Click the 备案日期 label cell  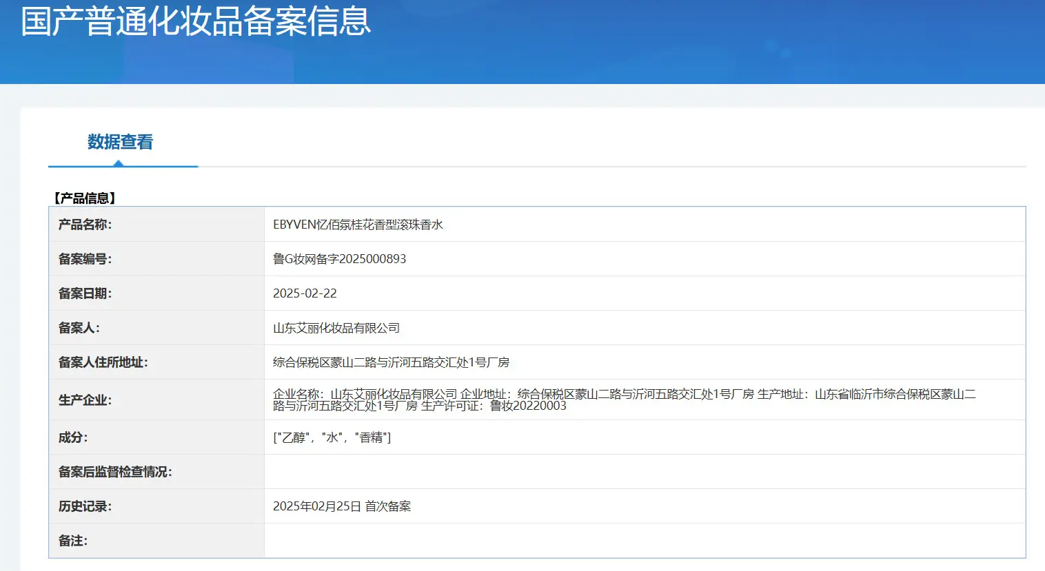click(156, 293)
